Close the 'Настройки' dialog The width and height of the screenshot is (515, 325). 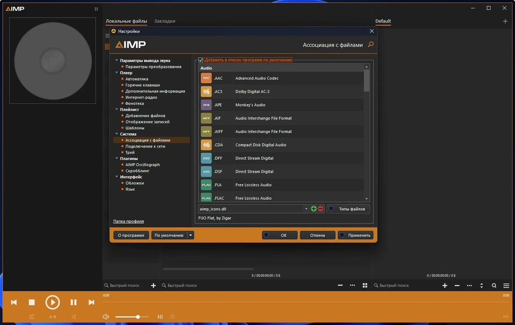pyautogui.click(x=372, y=31)
